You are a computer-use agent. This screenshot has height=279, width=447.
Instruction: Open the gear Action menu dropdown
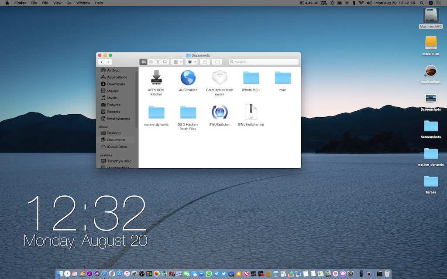point(192,62)
